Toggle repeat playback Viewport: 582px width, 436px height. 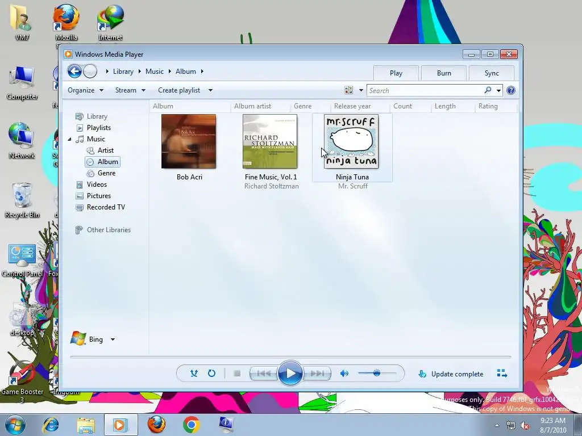211,374
